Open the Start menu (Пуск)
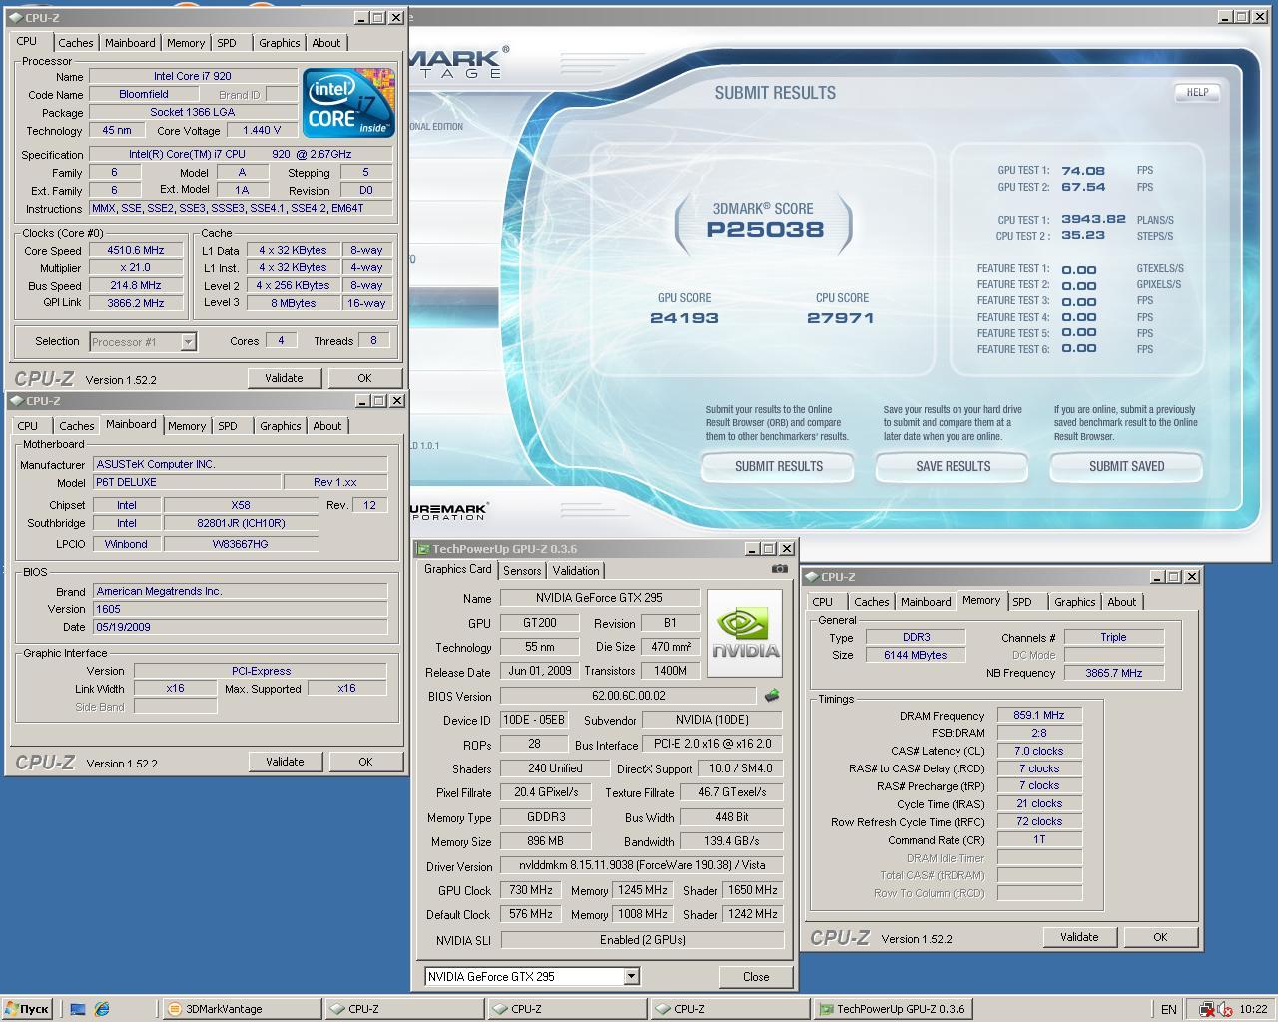 coord(26,1009)
